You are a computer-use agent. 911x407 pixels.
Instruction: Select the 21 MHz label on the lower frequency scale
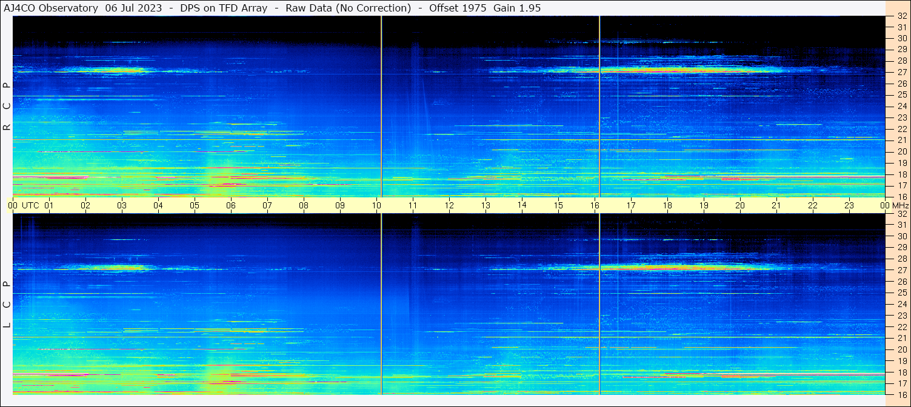pyautogui.click(x=901, y=338)
